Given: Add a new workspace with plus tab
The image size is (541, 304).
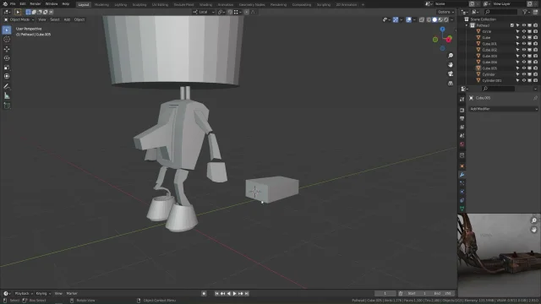Looking at the screenshot, I should 363,4.
